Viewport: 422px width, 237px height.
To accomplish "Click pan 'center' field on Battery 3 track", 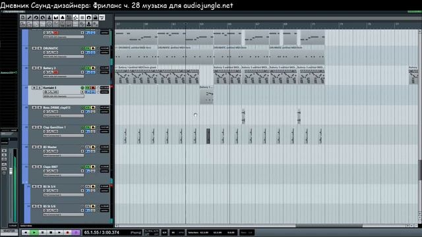I will click(104, 72).
